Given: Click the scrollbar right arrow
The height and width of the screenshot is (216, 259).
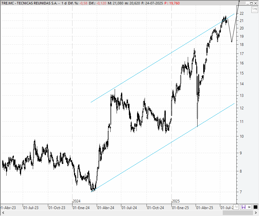Looking at the screenshot, I should pos(256,213).
